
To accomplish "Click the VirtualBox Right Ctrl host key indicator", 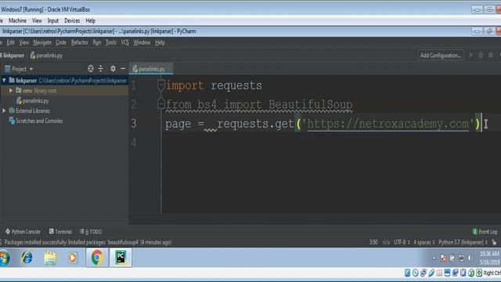I will 492,273.
